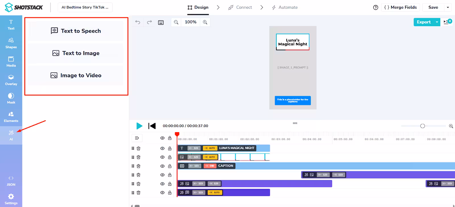Switch to the Automate tab
Image resolution: width=455 pixels, height=207 pixels.
(285, 7)
